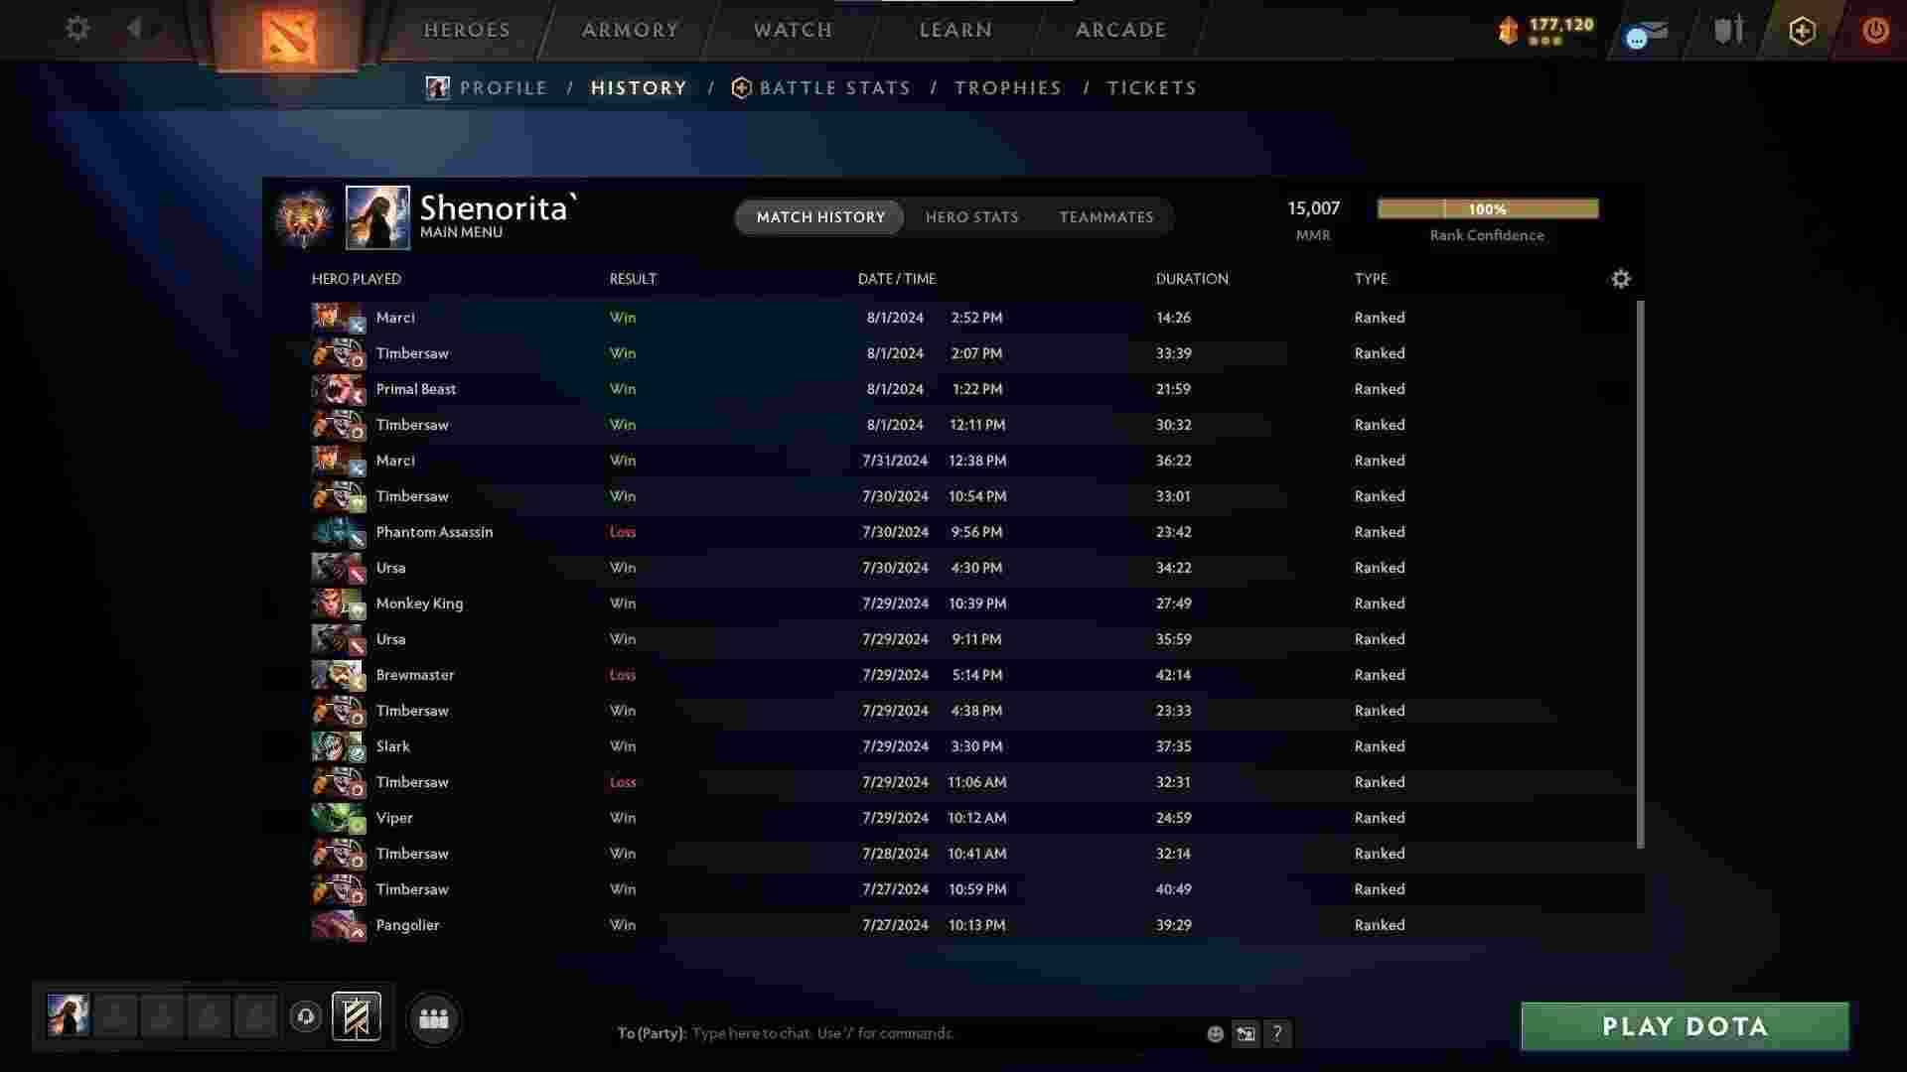Open the Heroes main menu tab
The height and width of the screenshot is (1072, 1907).
pyautogui.click(x=467, y=30)
